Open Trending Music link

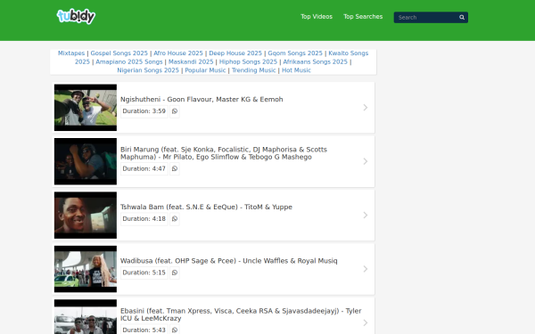(254, 70)
